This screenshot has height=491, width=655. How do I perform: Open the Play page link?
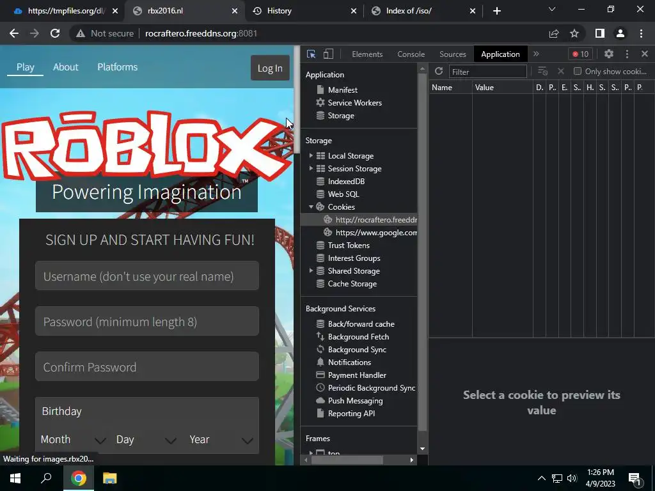tap(25, 67)
